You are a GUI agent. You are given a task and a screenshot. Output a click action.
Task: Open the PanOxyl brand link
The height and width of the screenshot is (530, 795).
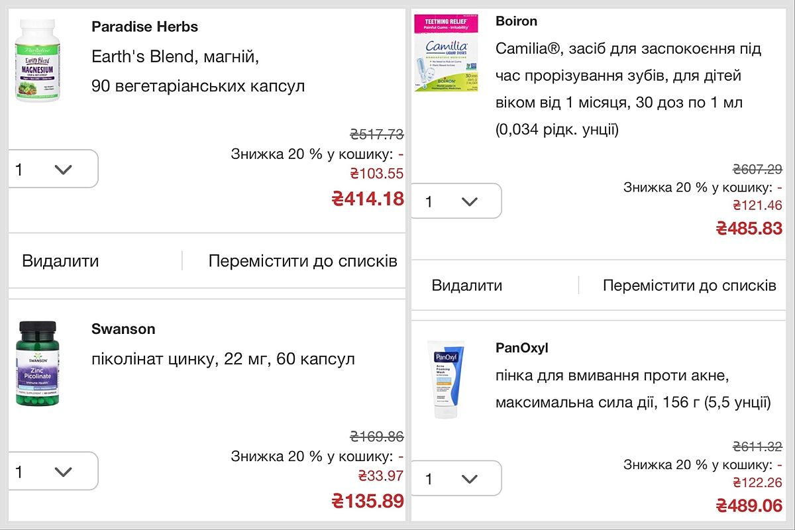click(521, 348)
